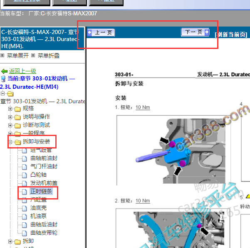Click green back arrow icon beside 返回上一级
Image resolution: width=250 pixels, height=248 pixels.
[x=4, y=71]
